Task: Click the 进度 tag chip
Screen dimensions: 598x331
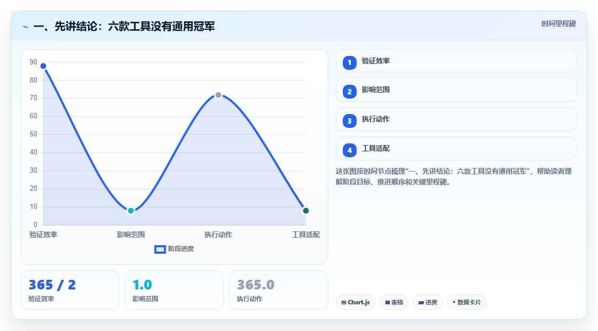Action: click(x=428, y=302)
